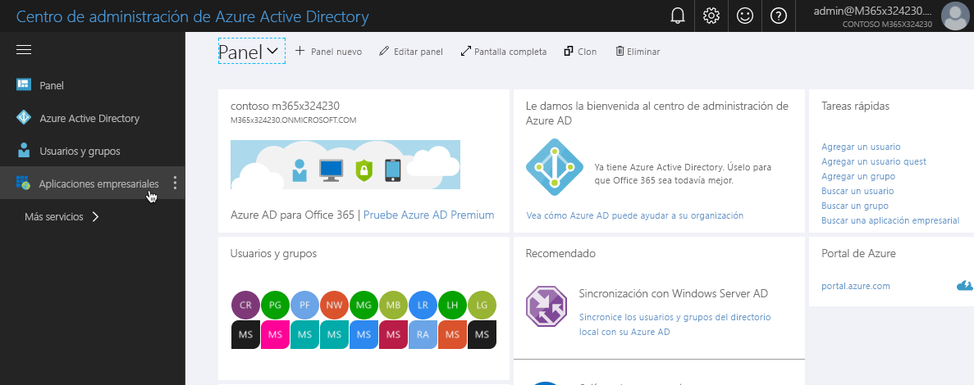The image size is (974, 385).
Task: Click the admin@M365x324230 account name
Action: click(x=872, y=11)
